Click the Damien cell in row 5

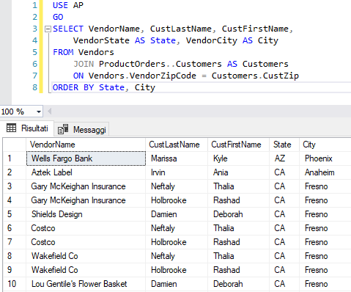[x=177, y=214]
